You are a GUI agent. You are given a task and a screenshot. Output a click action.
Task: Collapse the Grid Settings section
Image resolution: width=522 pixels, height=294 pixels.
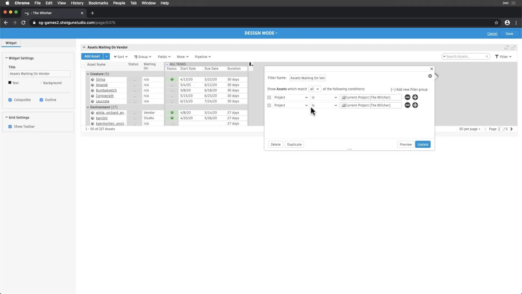coord(7,118)
